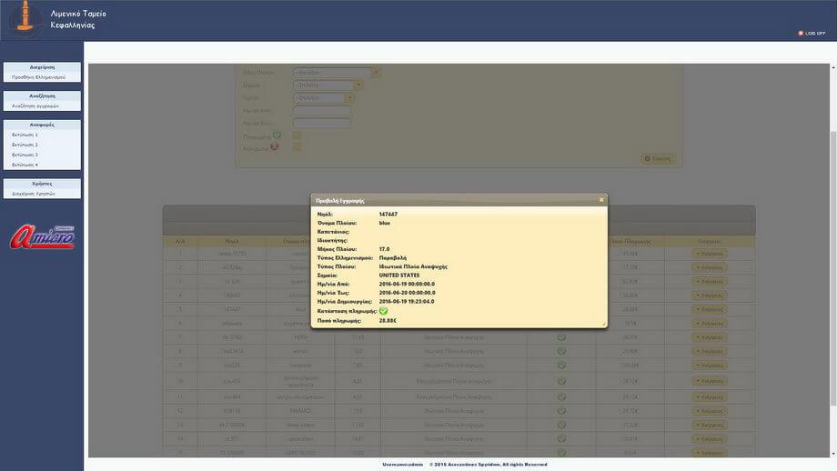The image size is (837, 471).
Task: Click the resize grip of the record dialog
Action: [x=603, y=324]
